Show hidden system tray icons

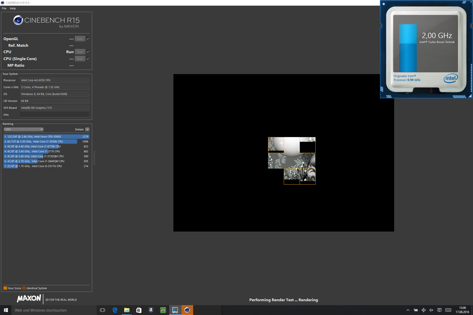pyautogui.click(x=408, y=310)
